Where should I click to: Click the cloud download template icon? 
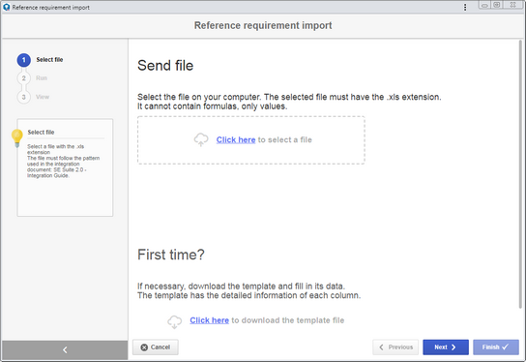click(174, 321)
